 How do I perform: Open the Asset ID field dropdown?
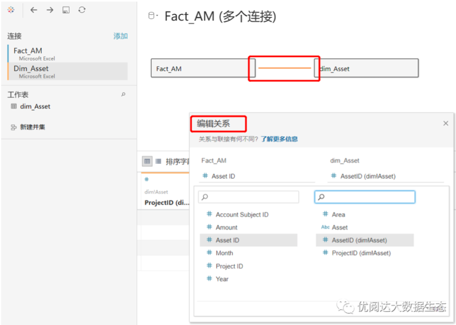257,176
